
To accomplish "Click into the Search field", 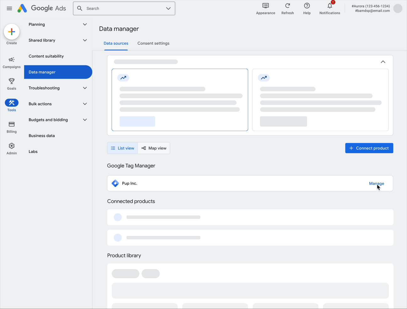I will [x=124, y=8].
